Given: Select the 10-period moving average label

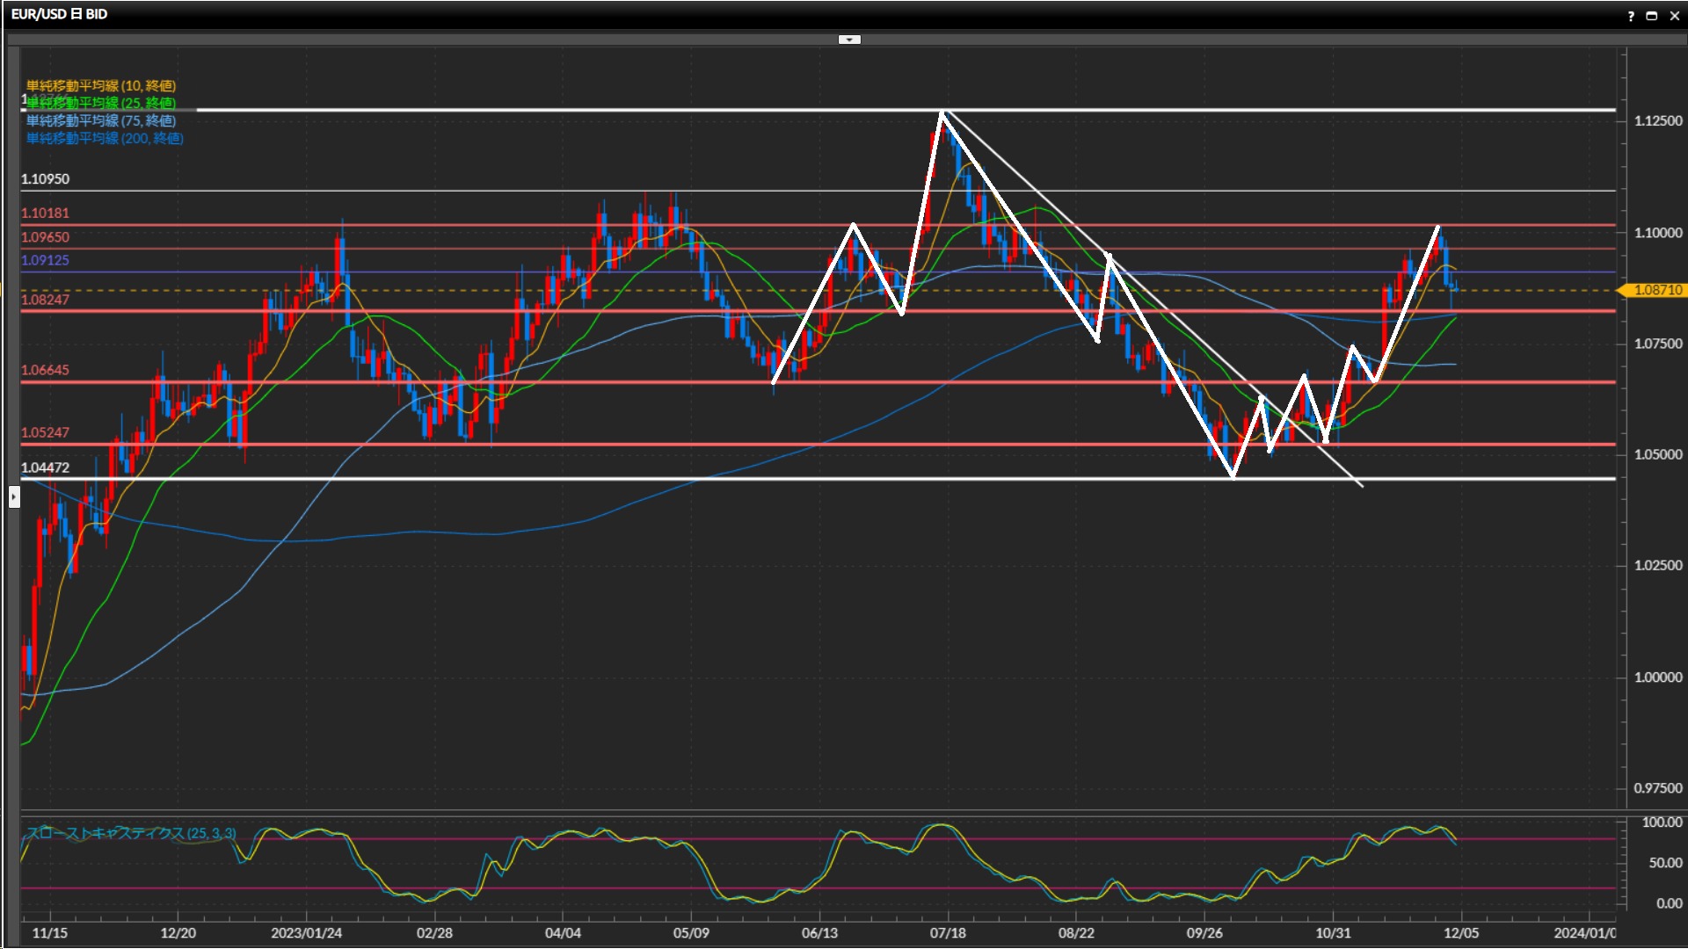Looking at the screenshot, I should (101, 85).
